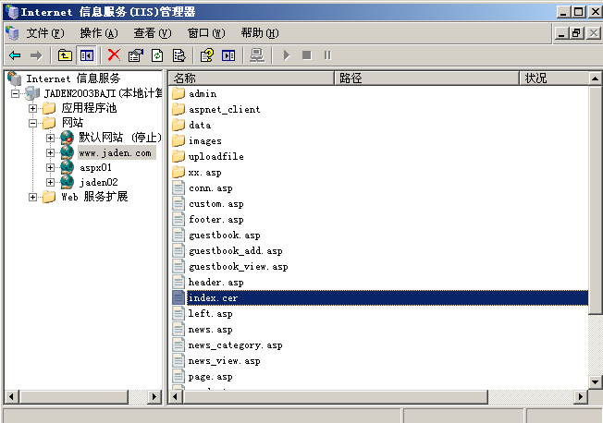Click the Export list toolbar icon
603x423 pixels.
[x=178, y=55]
